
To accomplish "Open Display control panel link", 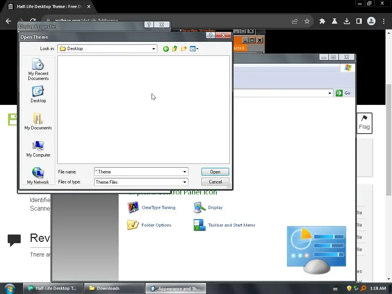I will click(x=215, y=207).
